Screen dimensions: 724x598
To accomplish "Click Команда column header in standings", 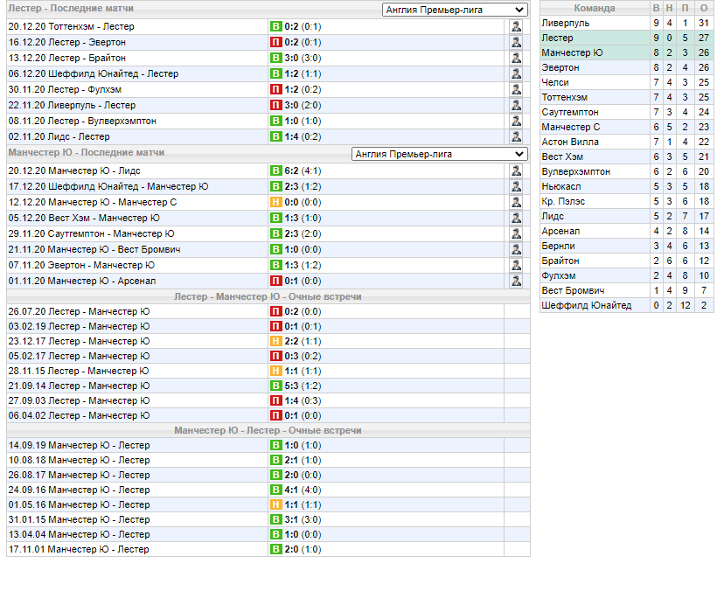I will 595,8.
